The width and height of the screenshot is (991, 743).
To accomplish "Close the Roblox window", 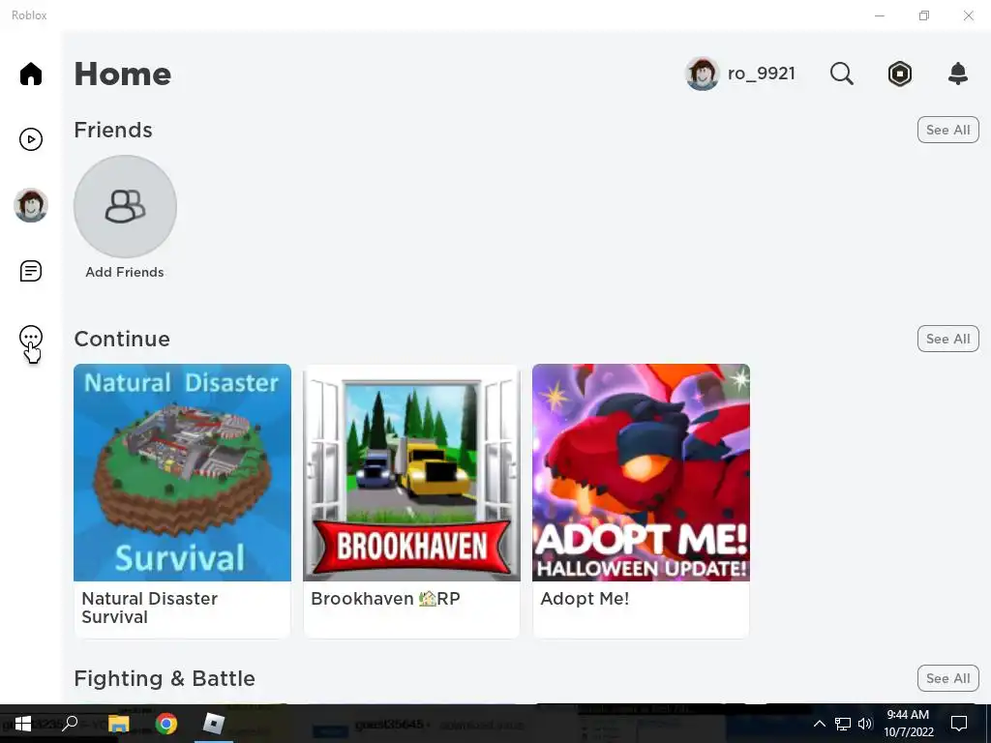I will [968, 15].
